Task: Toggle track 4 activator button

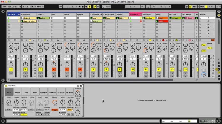Action: (54, 69)
